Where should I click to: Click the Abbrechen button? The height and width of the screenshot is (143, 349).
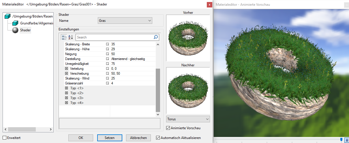(138, 138)
